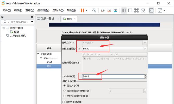This screenshot has width=174, height=104.
Task: Open the 帮助(H) menu
Action: pos(71,10)
